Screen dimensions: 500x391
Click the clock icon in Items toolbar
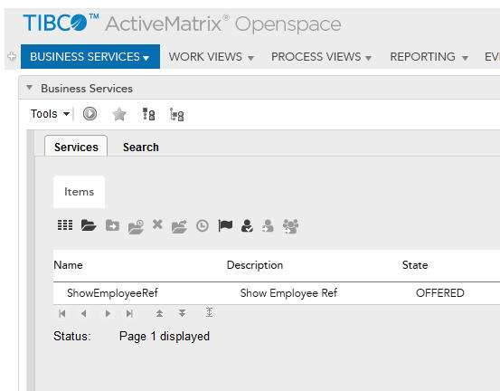tap(203, 225)
